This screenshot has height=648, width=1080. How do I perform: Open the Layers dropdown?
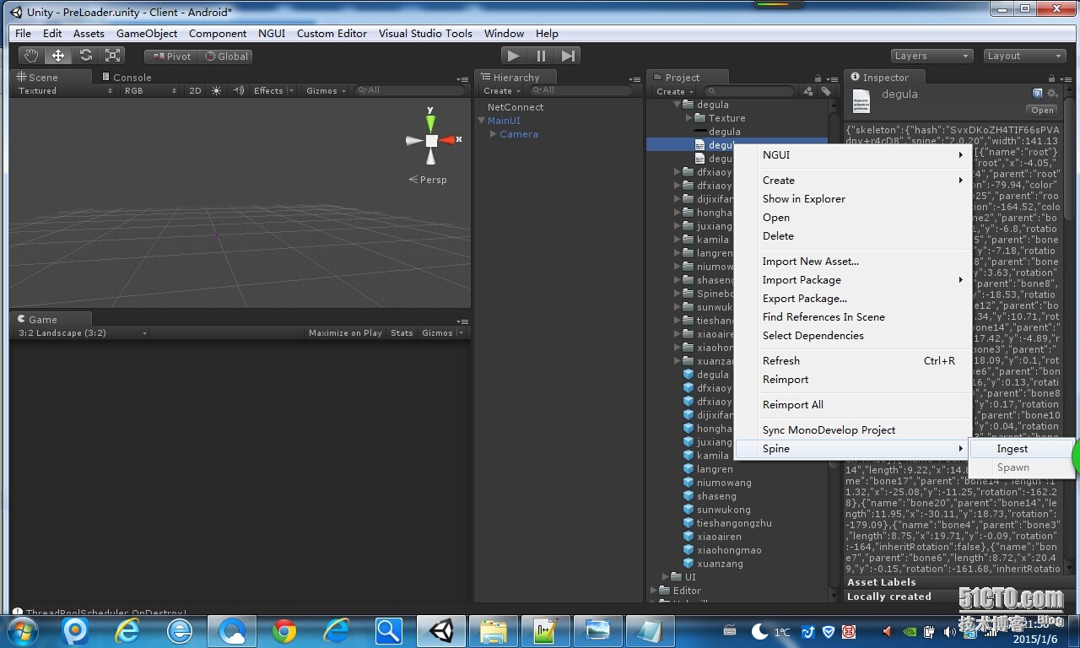931,56
